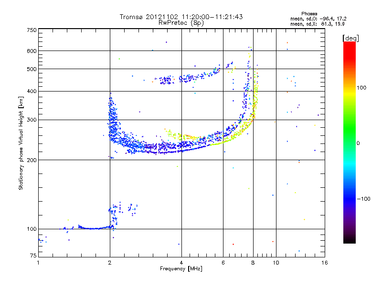Click the x-axis '10' tick label
The image size is (382, 286).
(276, 263)
